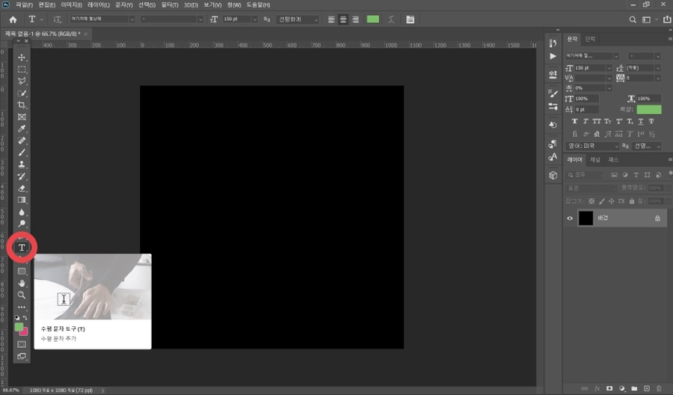
Task: Click green text color swatch in options bar
Action: [372, 19]
